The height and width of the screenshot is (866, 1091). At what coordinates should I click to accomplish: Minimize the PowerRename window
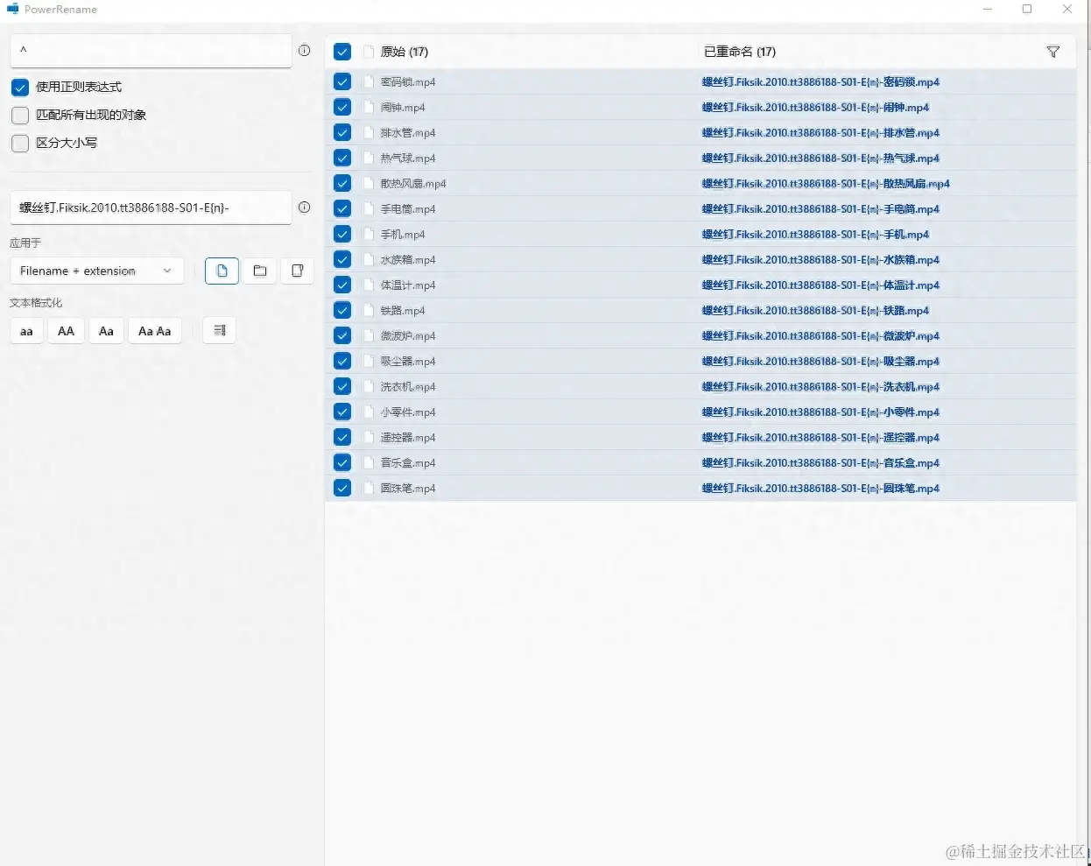coord(988,9)
